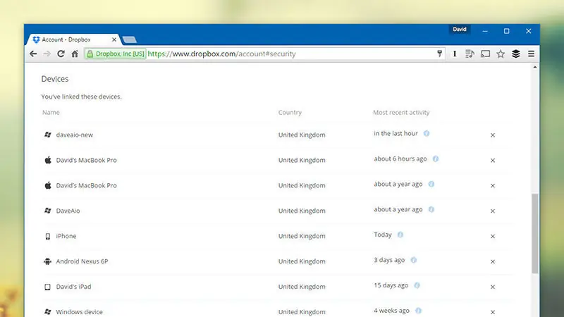Click the Country column header
The height and width of the screenshot is (317, 564).
pos(290,113)
